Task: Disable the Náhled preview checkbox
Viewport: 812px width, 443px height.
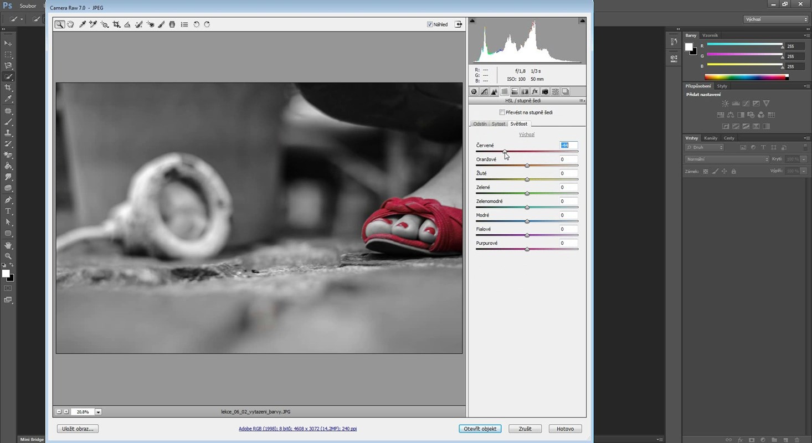Action: point(430,24)
